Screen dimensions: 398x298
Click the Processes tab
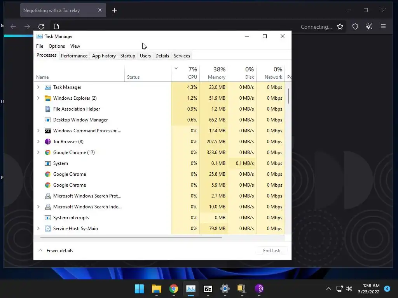pos(47,55)
